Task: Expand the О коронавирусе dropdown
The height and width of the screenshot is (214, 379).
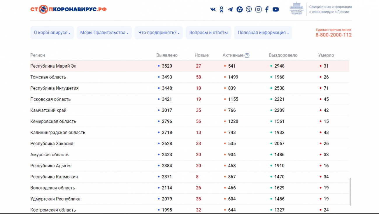Action: pyautogui.click(x=52, y=33)
